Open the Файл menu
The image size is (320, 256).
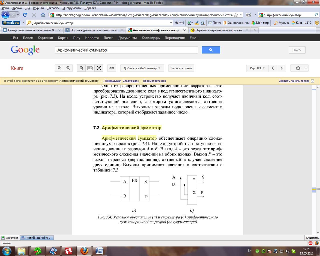pyautogui.click(x=5, y=8)
